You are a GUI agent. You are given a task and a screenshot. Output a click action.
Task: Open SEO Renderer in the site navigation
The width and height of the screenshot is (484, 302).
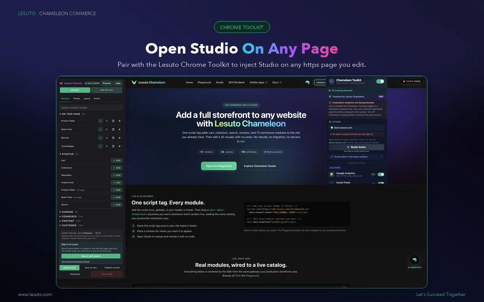[237, 82]
